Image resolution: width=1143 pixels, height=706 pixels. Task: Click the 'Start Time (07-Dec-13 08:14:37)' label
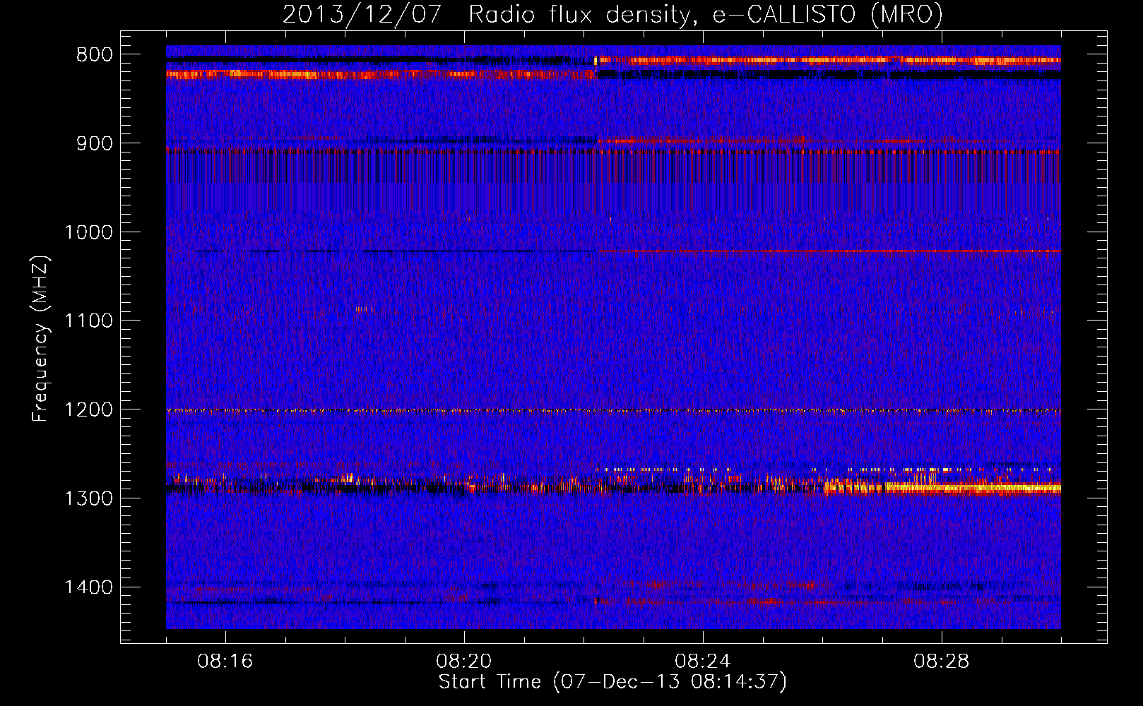[612, 682]
